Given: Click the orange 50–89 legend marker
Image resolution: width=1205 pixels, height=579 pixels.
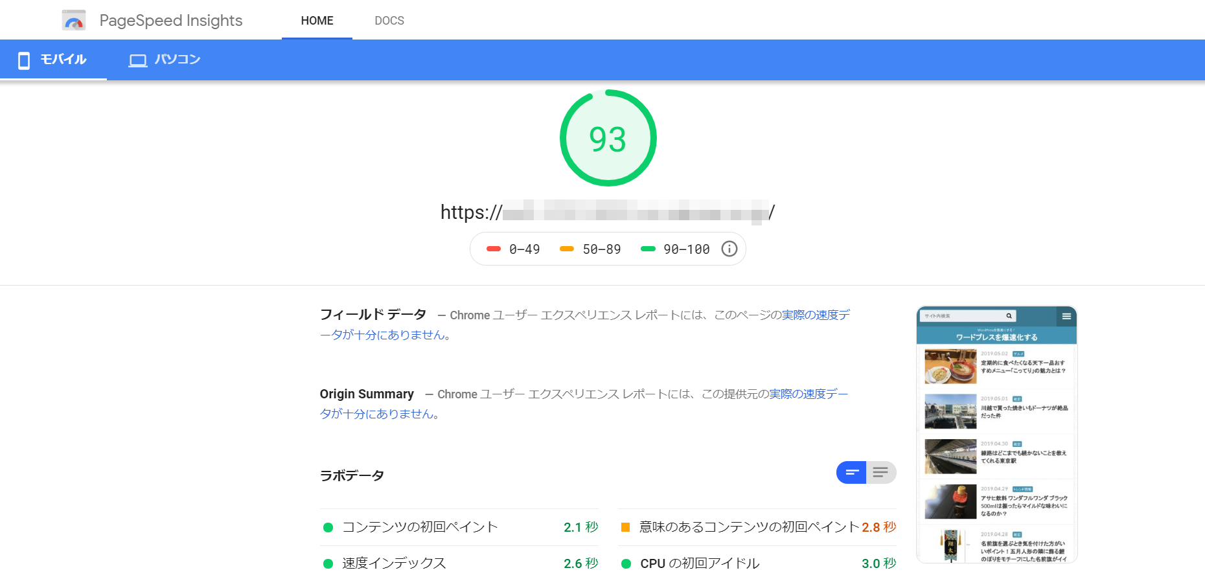Looking at the screenshot, I should pyautogui.click(x=567, y=249).
